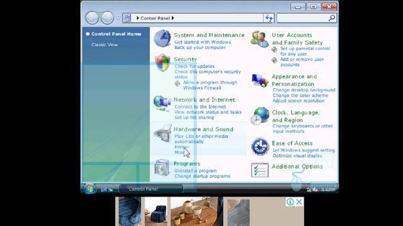Click the Printer link
403x226 pixels.
coord(181,147)
